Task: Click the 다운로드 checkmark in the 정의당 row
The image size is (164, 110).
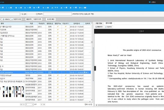Action: 66,75
